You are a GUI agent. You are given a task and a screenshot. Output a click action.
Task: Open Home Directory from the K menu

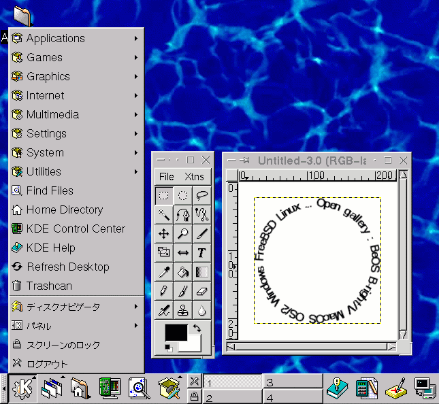tap(76, 209)
